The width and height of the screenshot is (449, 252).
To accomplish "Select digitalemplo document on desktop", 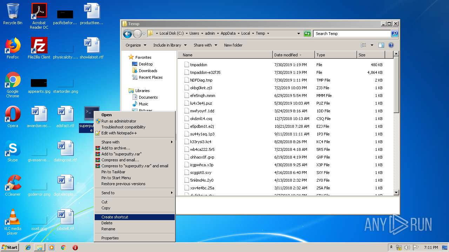I will [65, 185].
